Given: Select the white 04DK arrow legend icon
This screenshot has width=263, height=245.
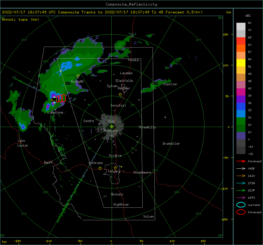Looking at the screenshot, I should (241, 169).
